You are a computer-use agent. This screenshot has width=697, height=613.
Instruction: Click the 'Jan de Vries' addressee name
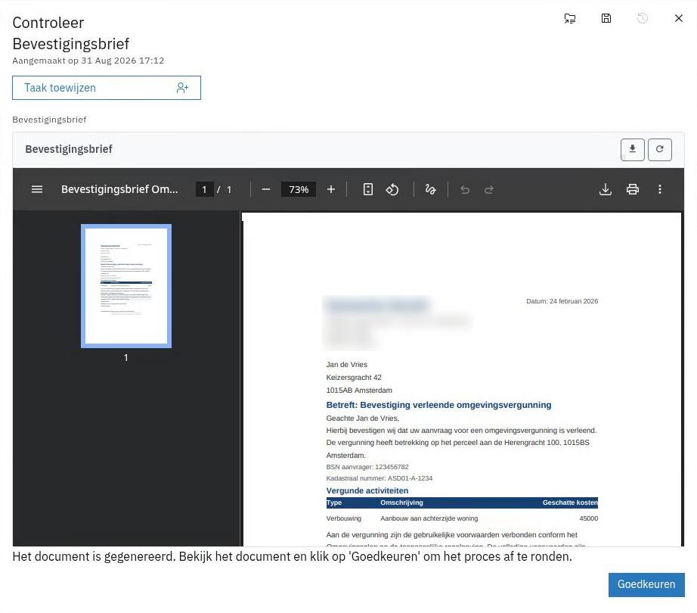tap(347, 365)
